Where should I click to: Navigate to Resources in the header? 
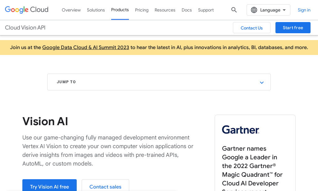(165, 10)
